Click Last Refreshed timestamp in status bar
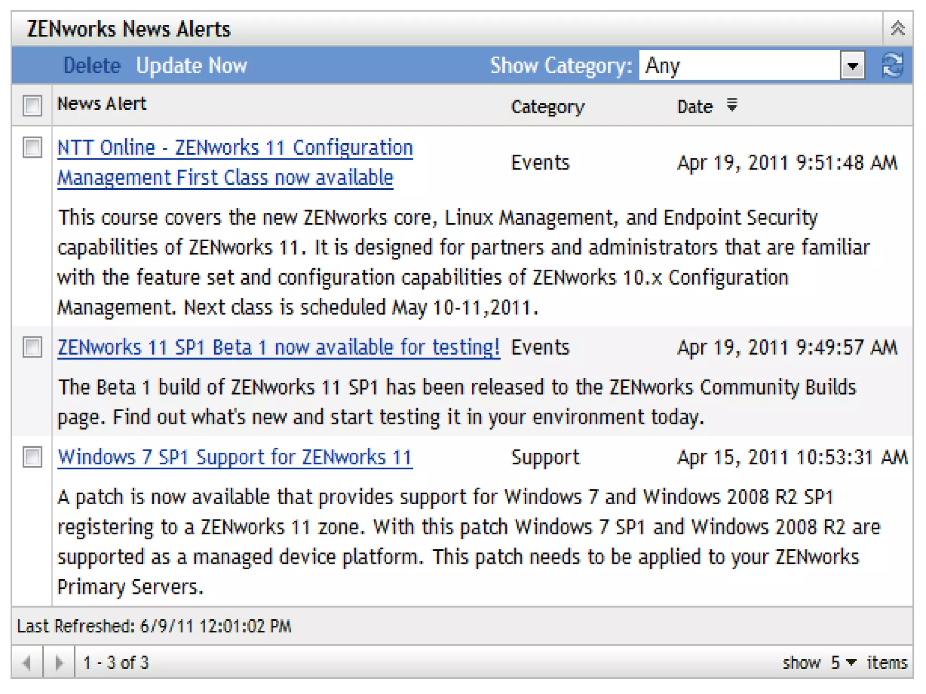Viewport: 926px width, 694px height. point(154,626)
